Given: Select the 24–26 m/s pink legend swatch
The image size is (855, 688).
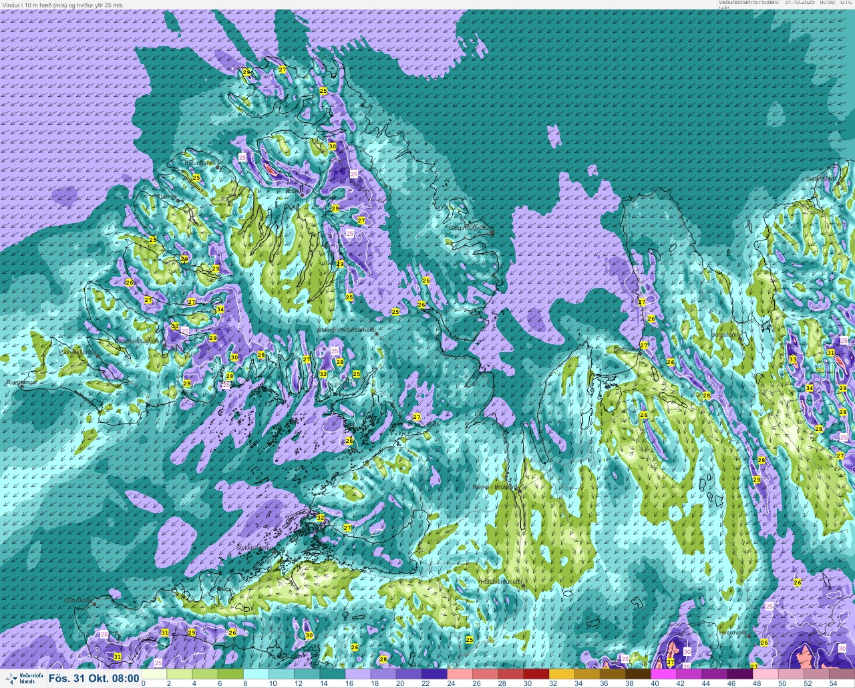Looking at the screenshot, I should pos(461,675).
